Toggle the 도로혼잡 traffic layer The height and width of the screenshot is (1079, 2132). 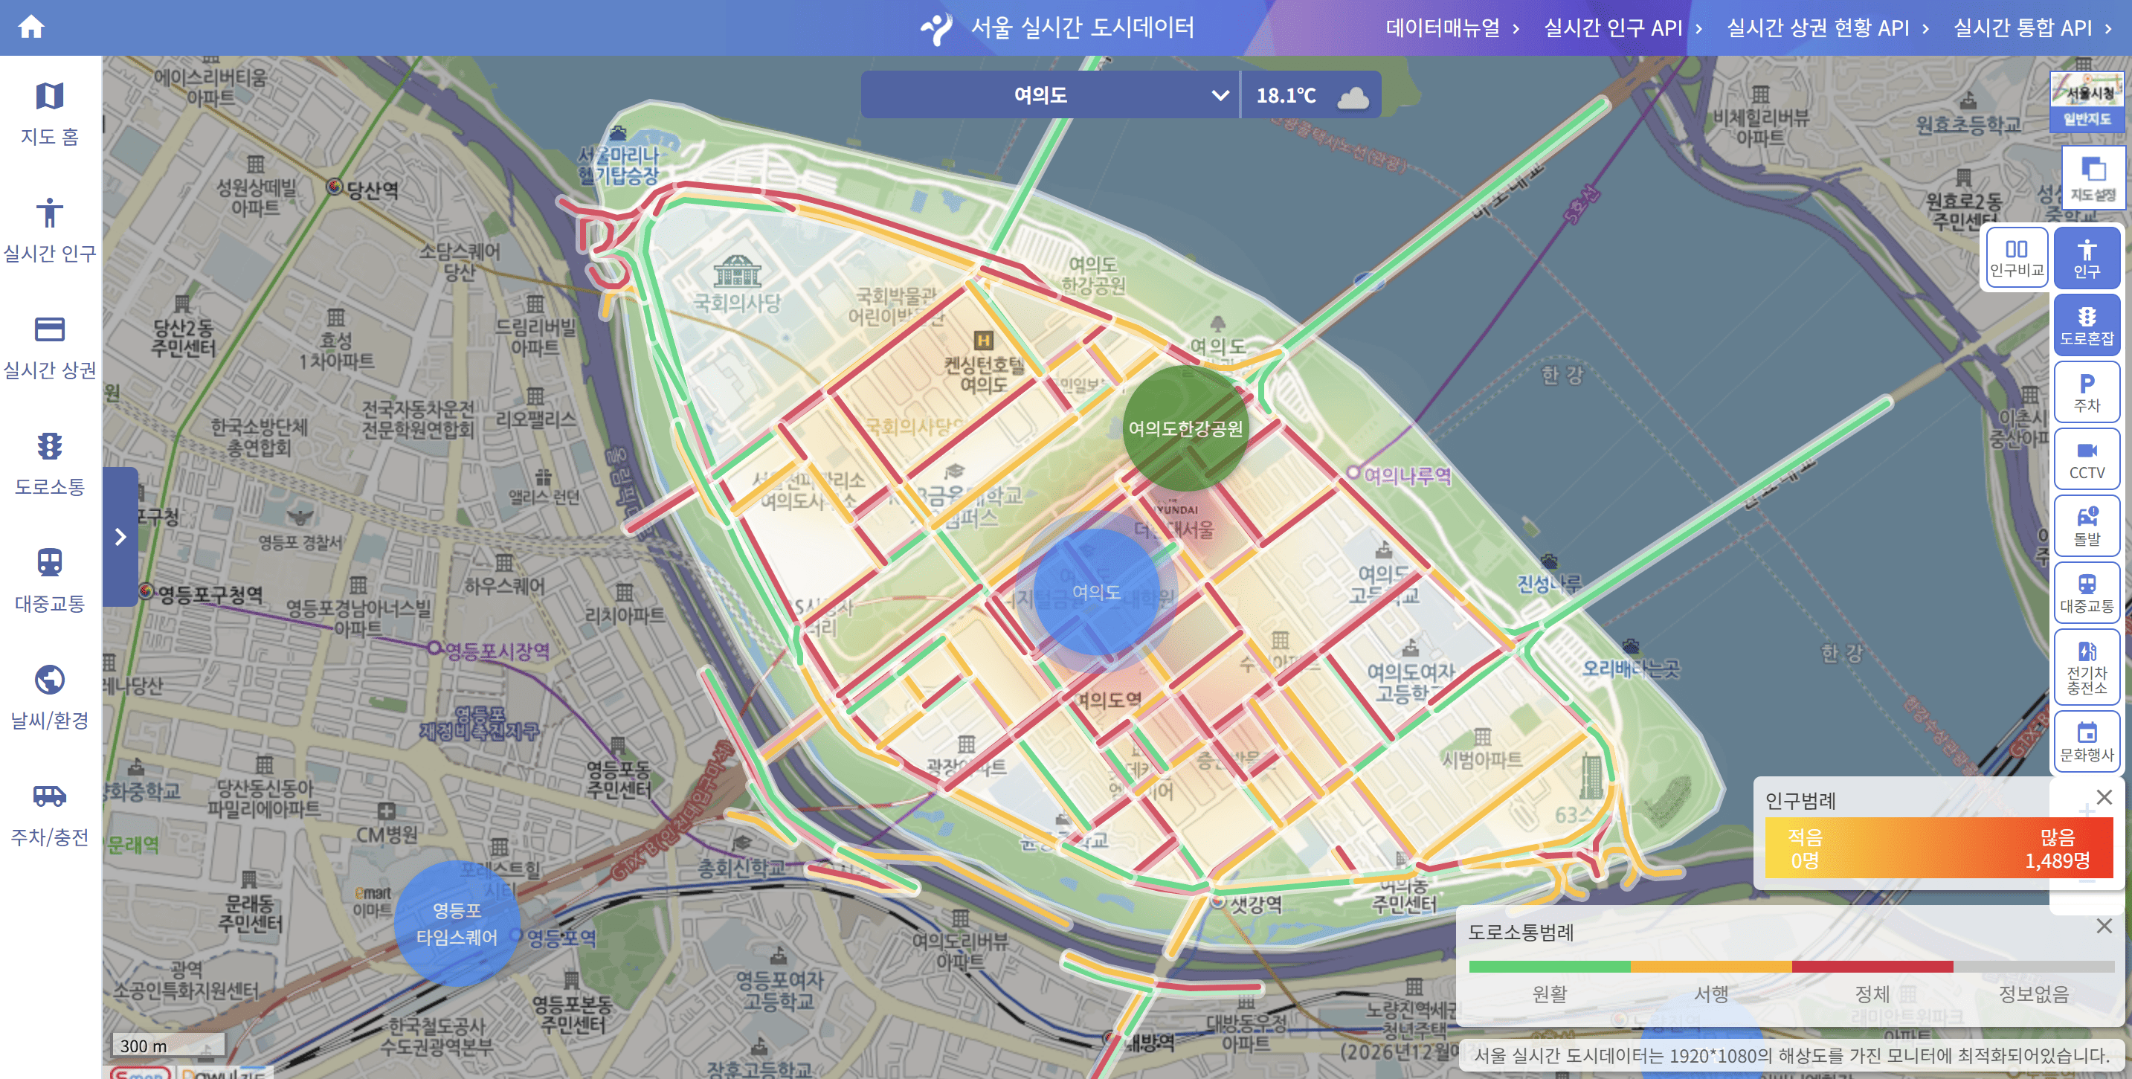2087,324
